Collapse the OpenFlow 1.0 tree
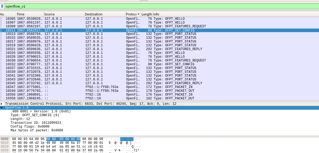This screenshot has height=153, width=319. (2, 108)
